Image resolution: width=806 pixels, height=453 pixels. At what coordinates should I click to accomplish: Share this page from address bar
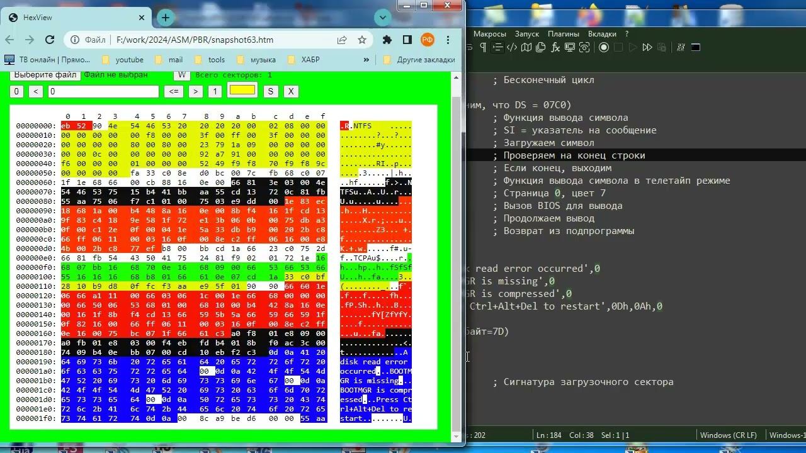[342, 40]
